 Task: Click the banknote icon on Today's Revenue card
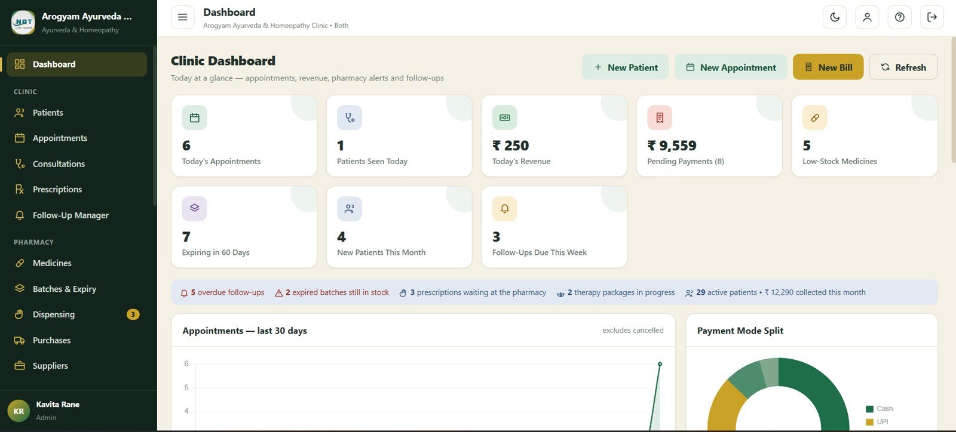pos(505,118)
